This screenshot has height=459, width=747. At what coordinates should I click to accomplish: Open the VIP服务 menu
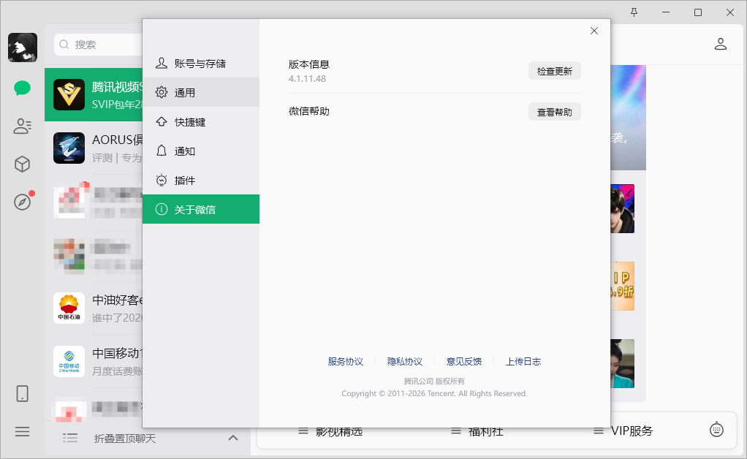click(623, 431)
